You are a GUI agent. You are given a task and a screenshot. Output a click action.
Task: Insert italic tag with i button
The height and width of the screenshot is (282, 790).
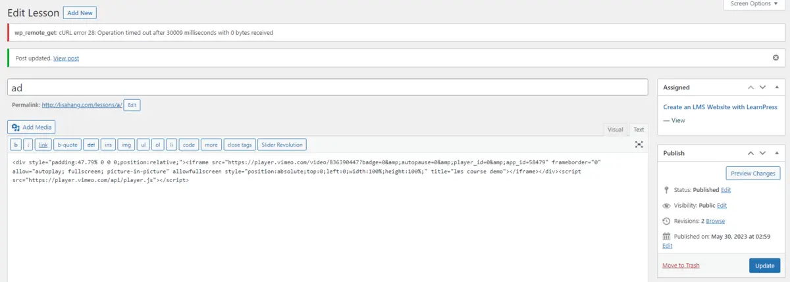(x=29, y=145)
